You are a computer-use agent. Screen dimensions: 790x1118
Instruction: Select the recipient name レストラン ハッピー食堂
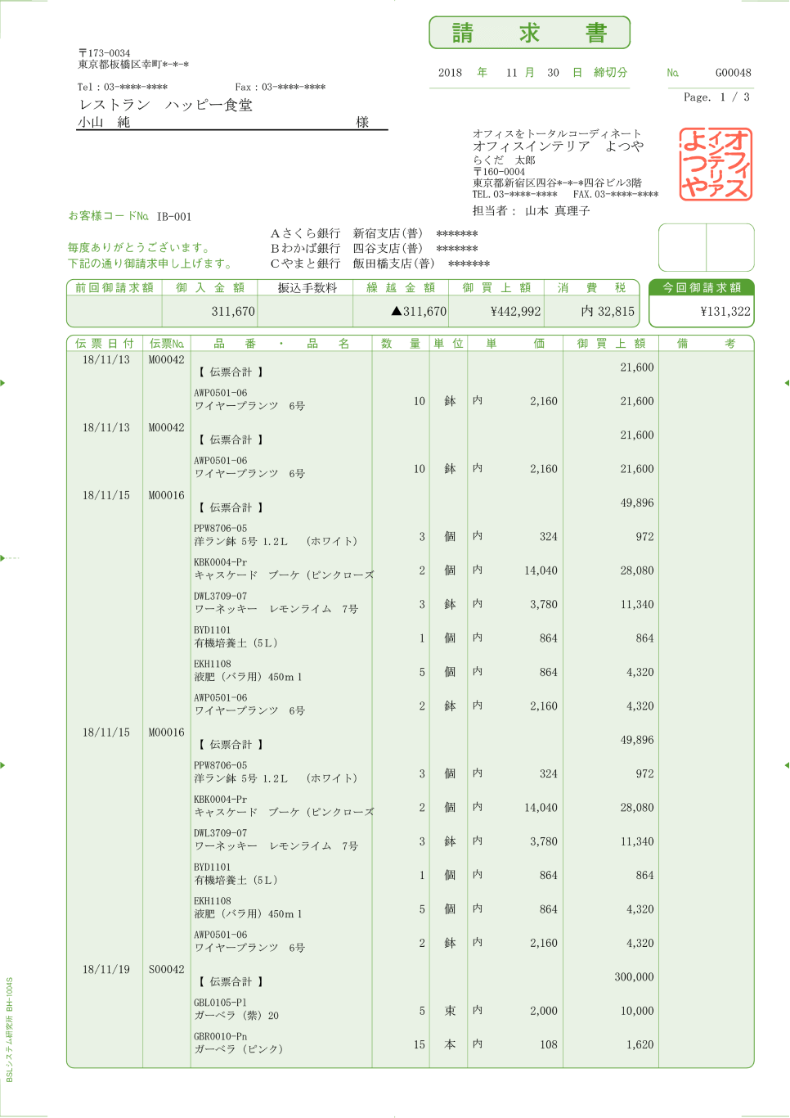166,105
